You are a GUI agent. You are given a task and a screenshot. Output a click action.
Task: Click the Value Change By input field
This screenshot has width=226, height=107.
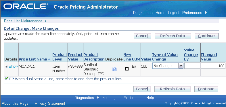(x=192, y=66)
